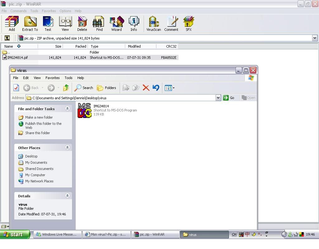
Task: Click the Explorer Undo arrow icon
Action: [x=156, y=88]
